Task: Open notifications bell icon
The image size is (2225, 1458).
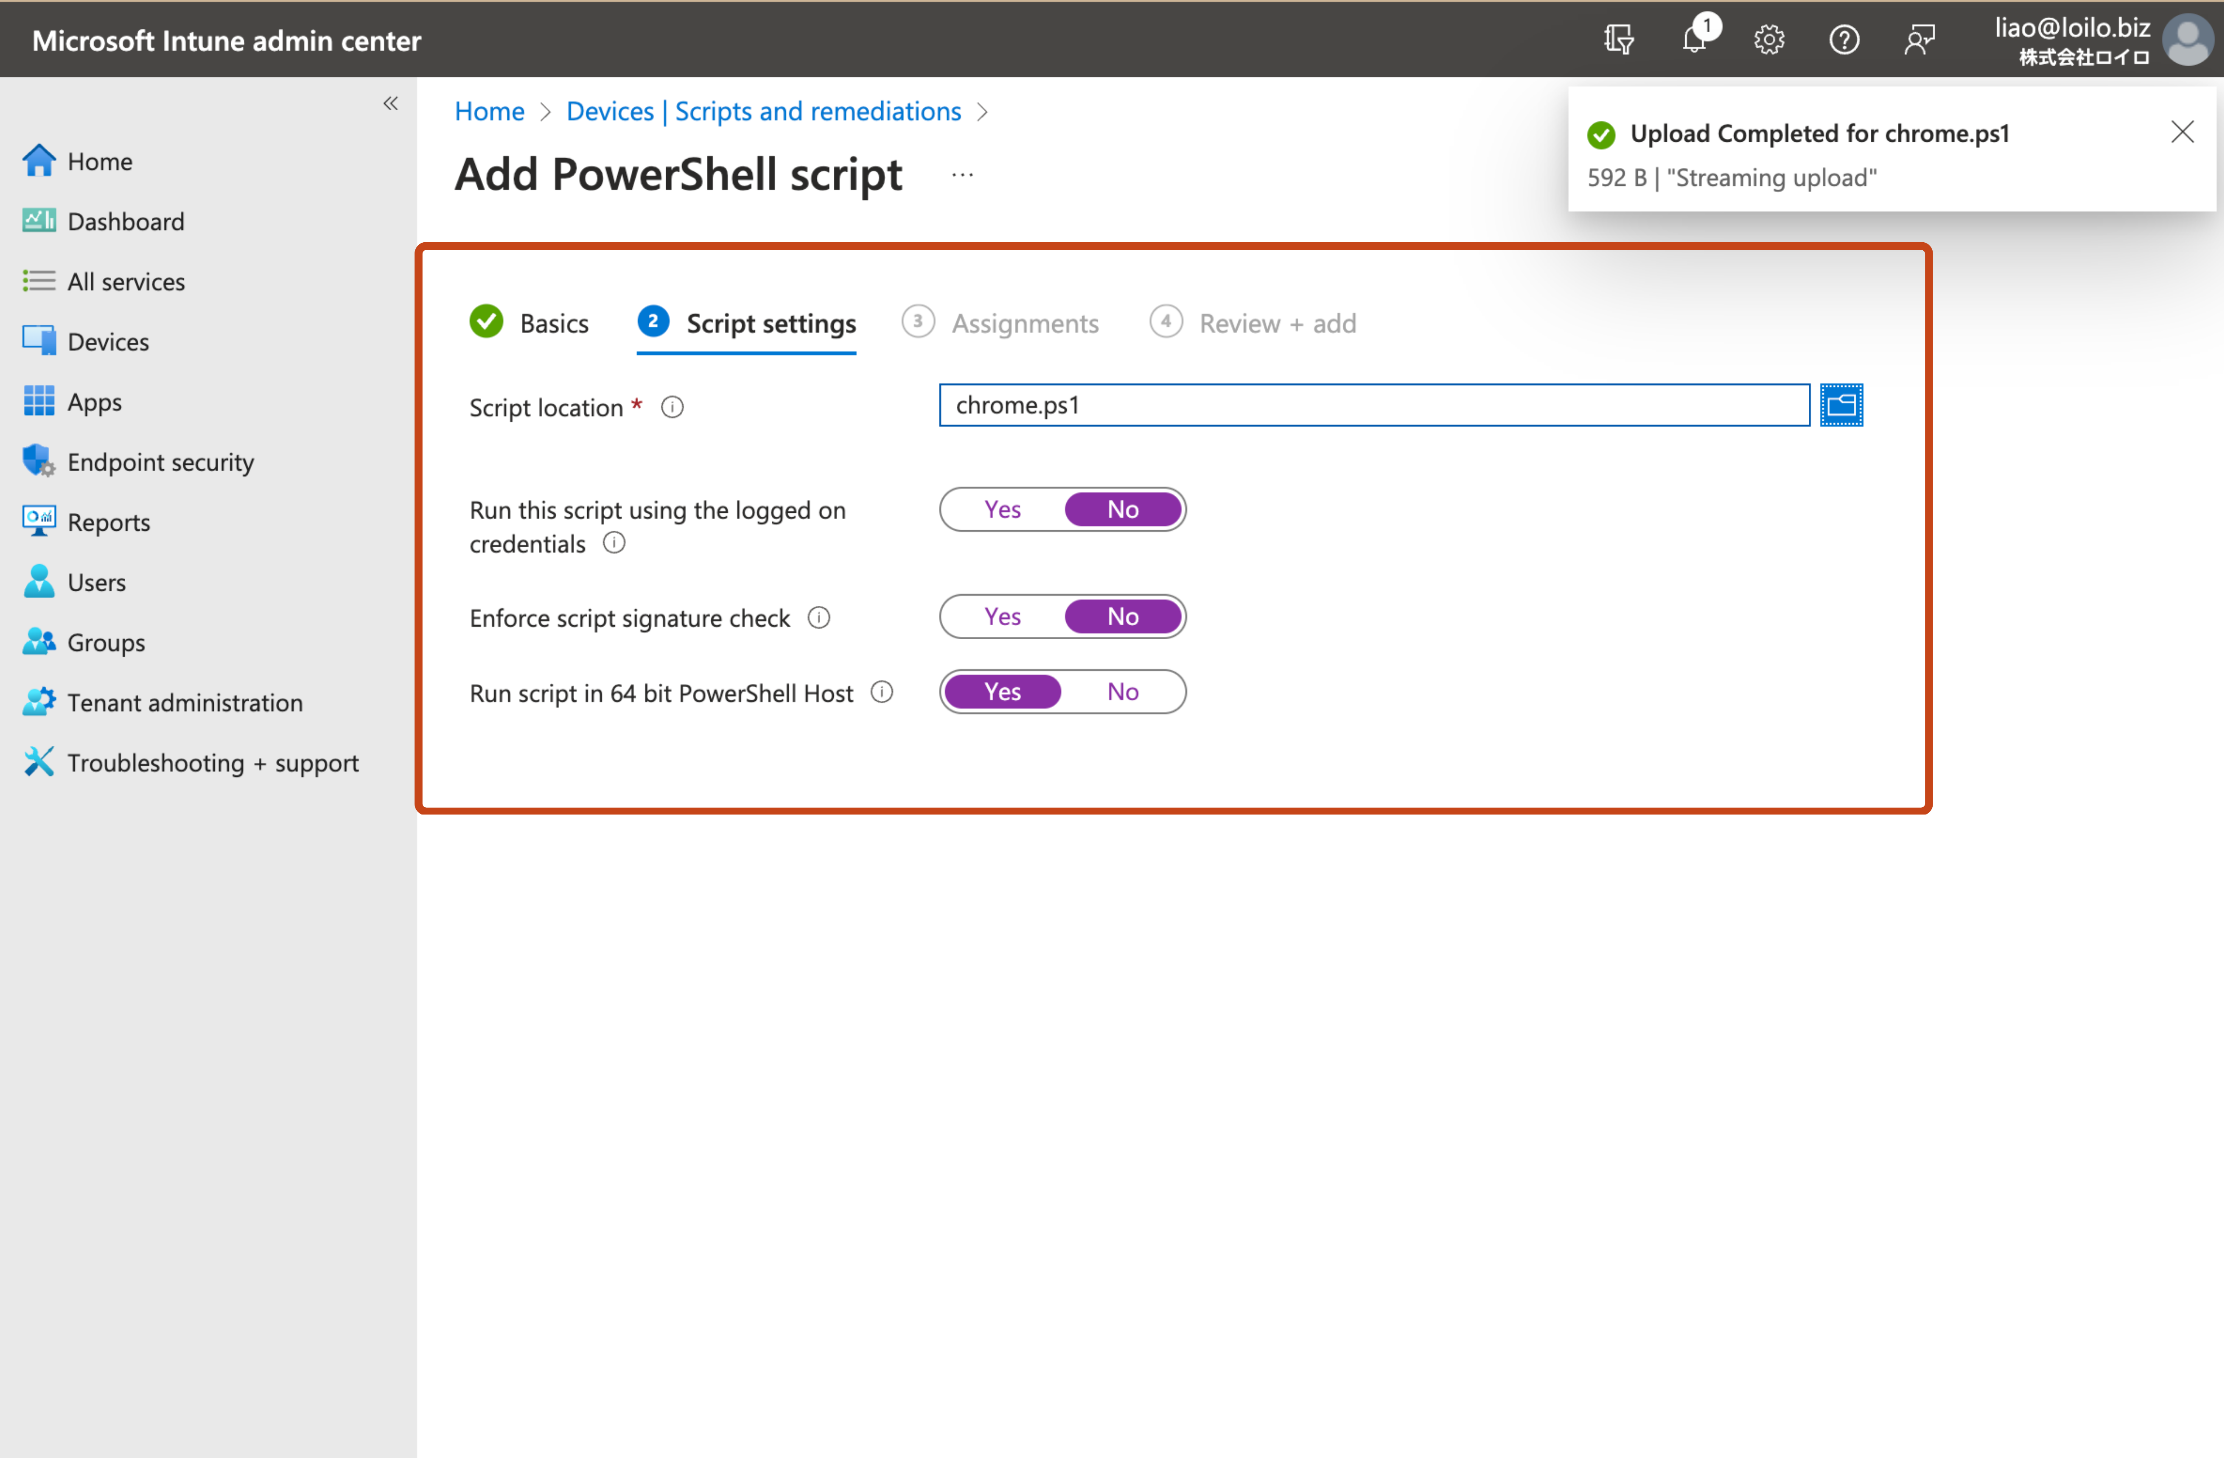Action: pyautogui.click(x=1695, y=39)
